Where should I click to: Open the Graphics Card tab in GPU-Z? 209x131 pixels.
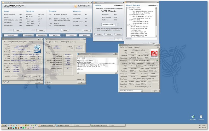(123, 47)
